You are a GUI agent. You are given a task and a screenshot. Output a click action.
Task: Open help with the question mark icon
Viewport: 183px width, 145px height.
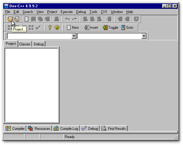pyautogui.click(x=50, y=28)
